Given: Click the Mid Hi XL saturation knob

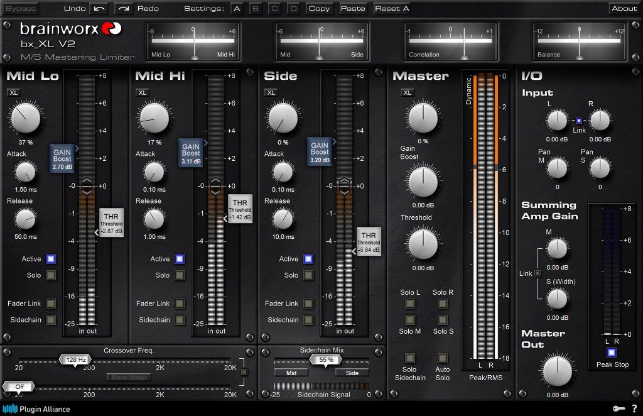Looking at the screenshot, I should pyautogui.click(x=154, y=118).
